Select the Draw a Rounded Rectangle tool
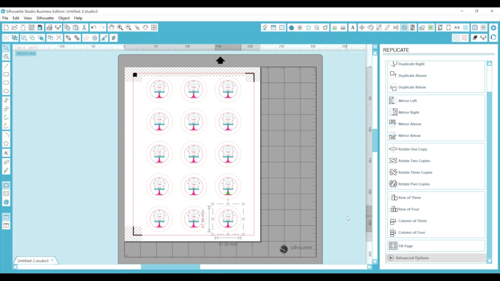The width and height of the screenshot is (500, 281). [6, 83]
